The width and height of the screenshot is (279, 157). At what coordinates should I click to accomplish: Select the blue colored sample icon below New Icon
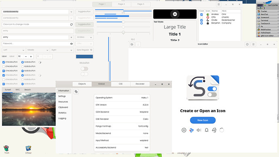coord(191,130)
